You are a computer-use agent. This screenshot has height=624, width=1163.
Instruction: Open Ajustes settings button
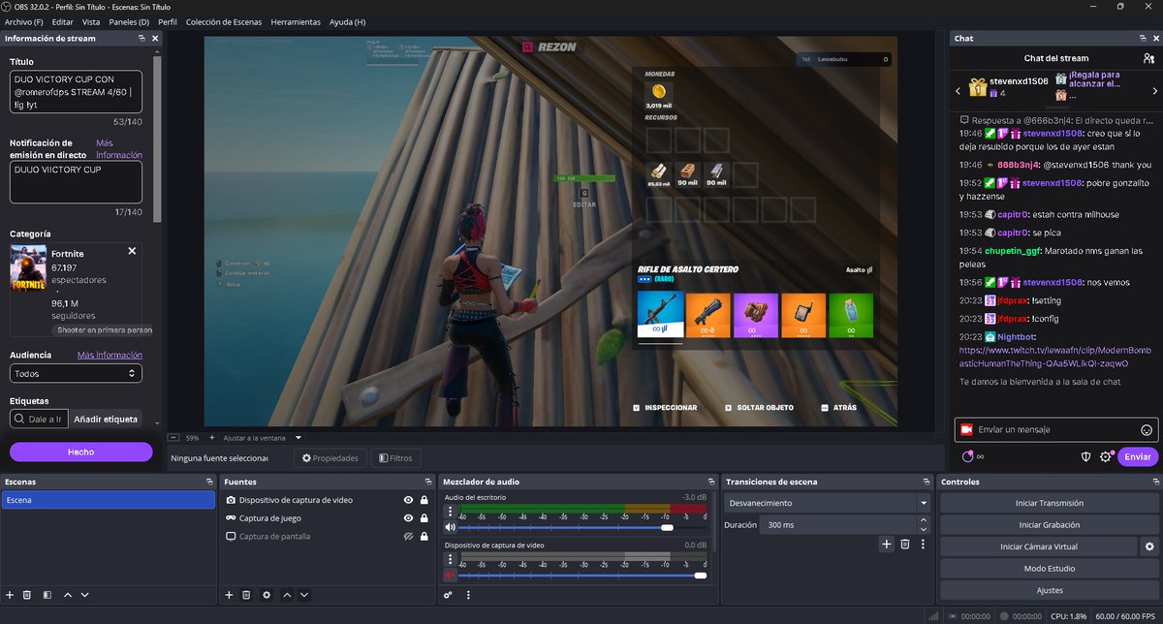(1050, 590)
